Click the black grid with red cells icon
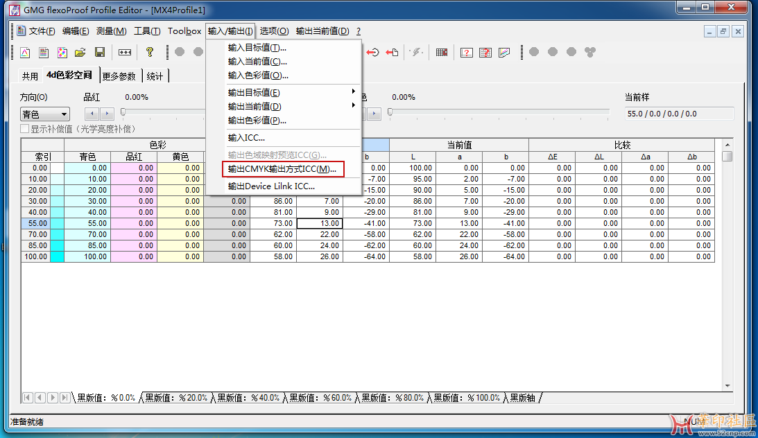 pyautogui.click(x=441, y=52)
